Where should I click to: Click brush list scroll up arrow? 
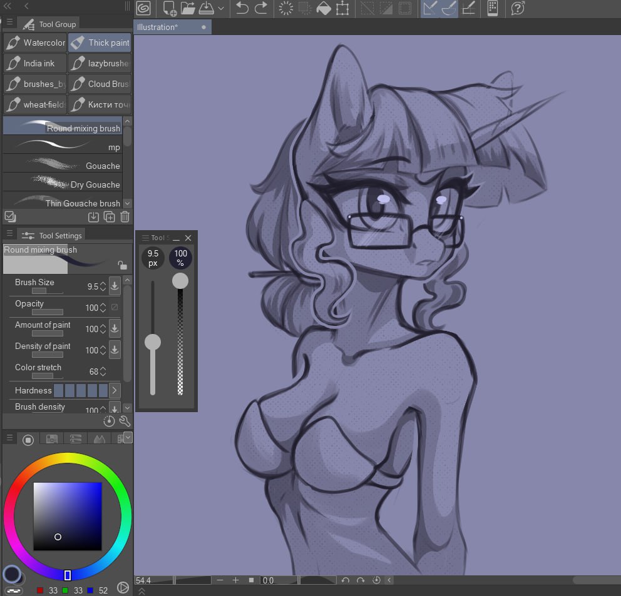[x=127, y=121]
